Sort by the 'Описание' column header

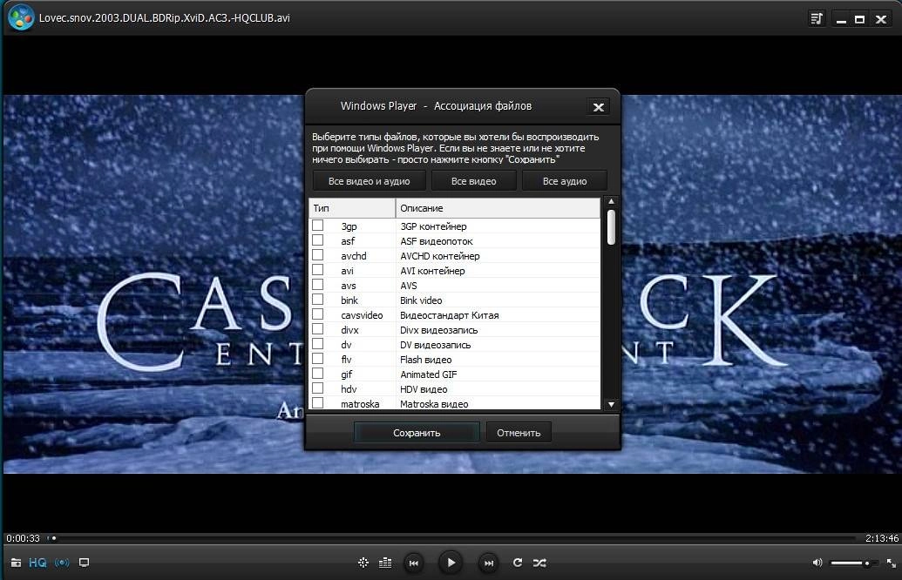(498, 208)
